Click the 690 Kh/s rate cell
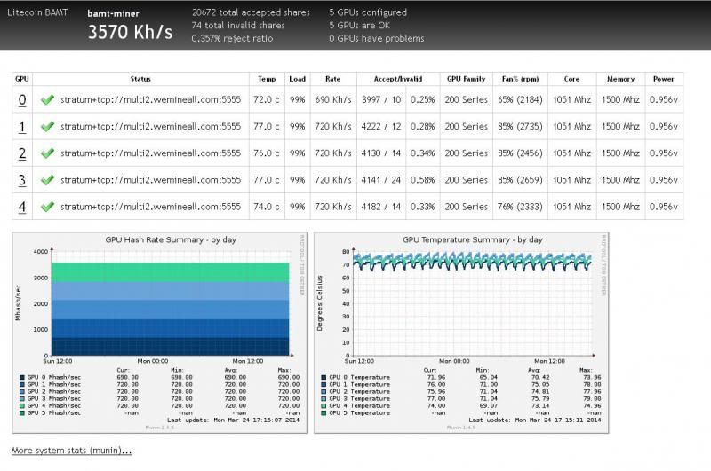This screenshot has width=711, height=471. pyautogui.click(x=333, y=99)
